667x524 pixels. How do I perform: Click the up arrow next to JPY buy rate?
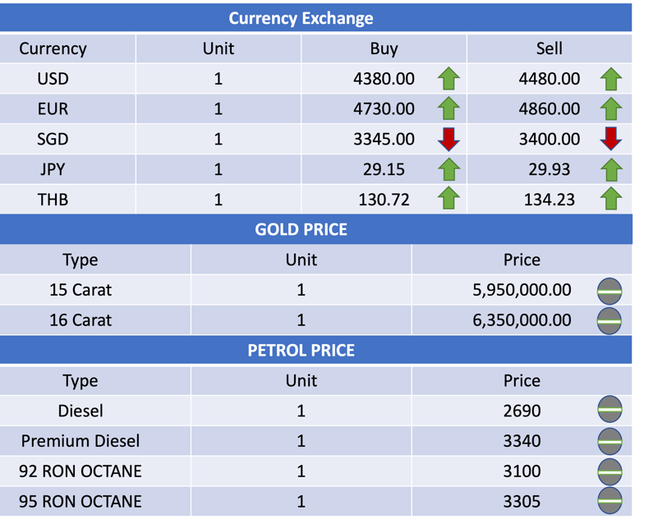[x=448, y=169]
